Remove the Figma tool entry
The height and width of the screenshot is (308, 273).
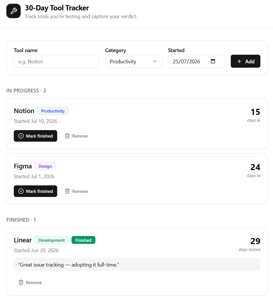(x=76, y=191)
